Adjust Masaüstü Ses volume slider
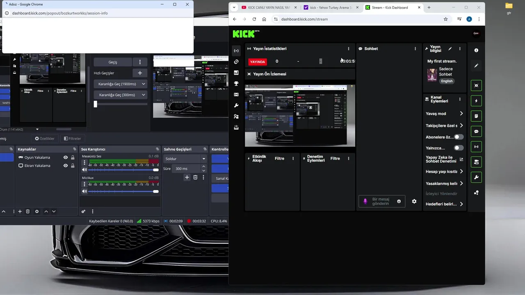This screenshot has width=525, height=295. click(x=123, y=170)
